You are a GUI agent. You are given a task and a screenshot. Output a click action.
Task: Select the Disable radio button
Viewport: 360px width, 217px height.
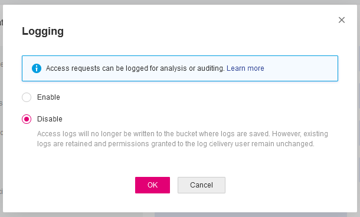(27, 119)
